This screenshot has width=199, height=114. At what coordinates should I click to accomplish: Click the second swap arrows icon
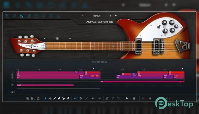pyautogui.click(x=119, y=98)
